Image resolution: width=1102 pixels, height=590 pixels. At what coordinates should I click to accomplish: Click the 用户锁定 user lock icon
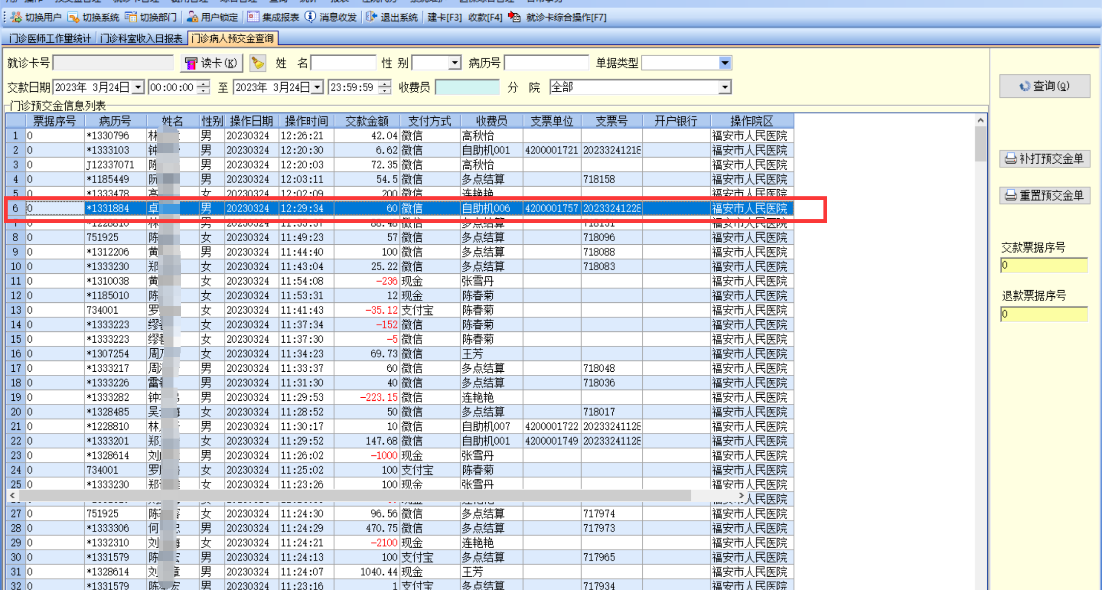pos(192,17)
